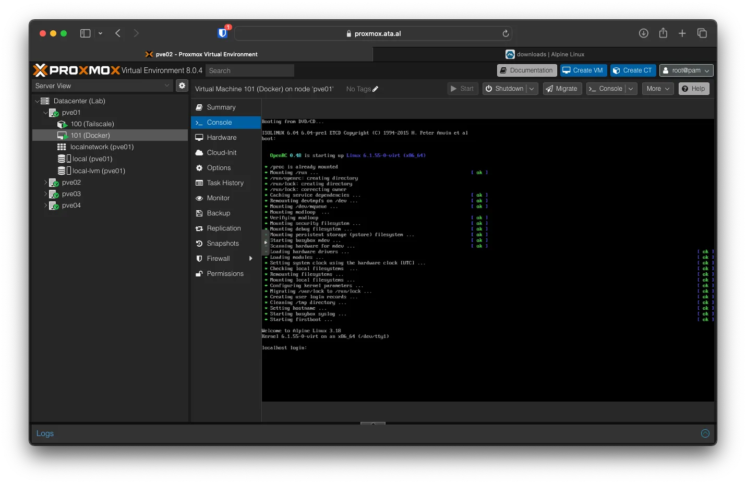Open Documentation
This screenshot has width=746, height=484.
click(x=526, y=70)
